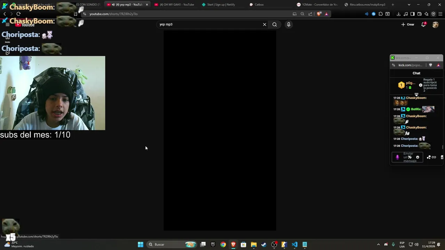Open the zoom magnifier icon in the address bar

tap(302, 14)
